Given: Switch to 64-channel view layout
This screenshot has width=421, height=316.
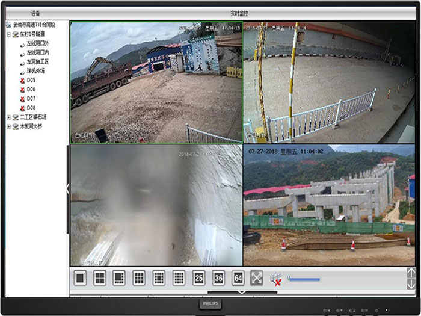Looking at the screenshot, I should point(238,278).
